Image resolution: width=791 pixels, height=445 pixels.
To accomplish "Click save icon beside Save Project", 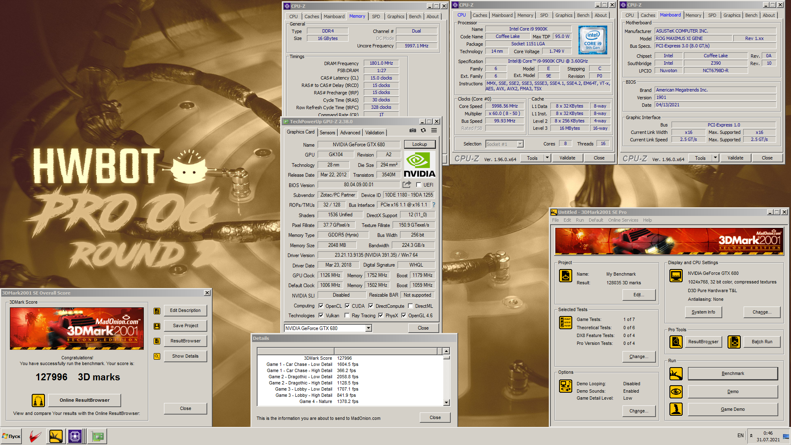I will tap(157, 326).
